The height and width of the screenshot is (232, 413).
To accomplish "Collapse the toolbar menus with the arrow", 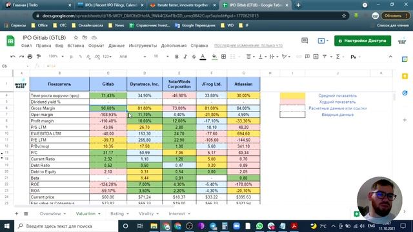I will (x=390, y=57).
